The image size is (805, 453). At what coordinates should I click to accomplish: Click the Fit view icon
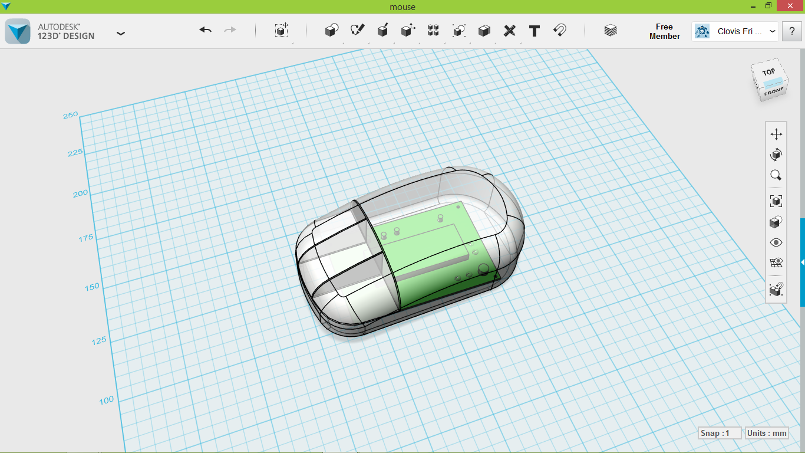point(776,201)
